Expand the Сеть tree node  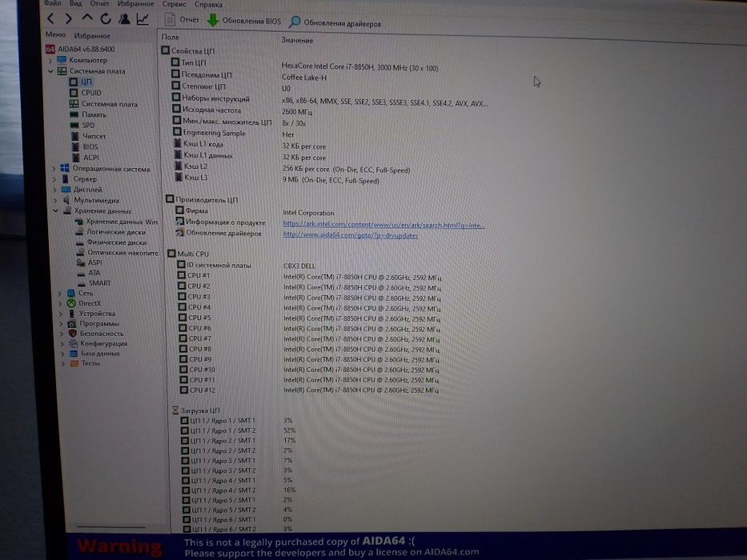point(60,294)
